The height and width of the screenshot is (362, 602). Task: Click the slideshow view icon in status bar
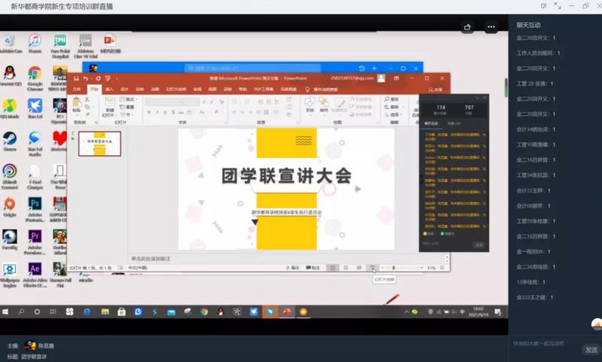[x=373, y=268]
